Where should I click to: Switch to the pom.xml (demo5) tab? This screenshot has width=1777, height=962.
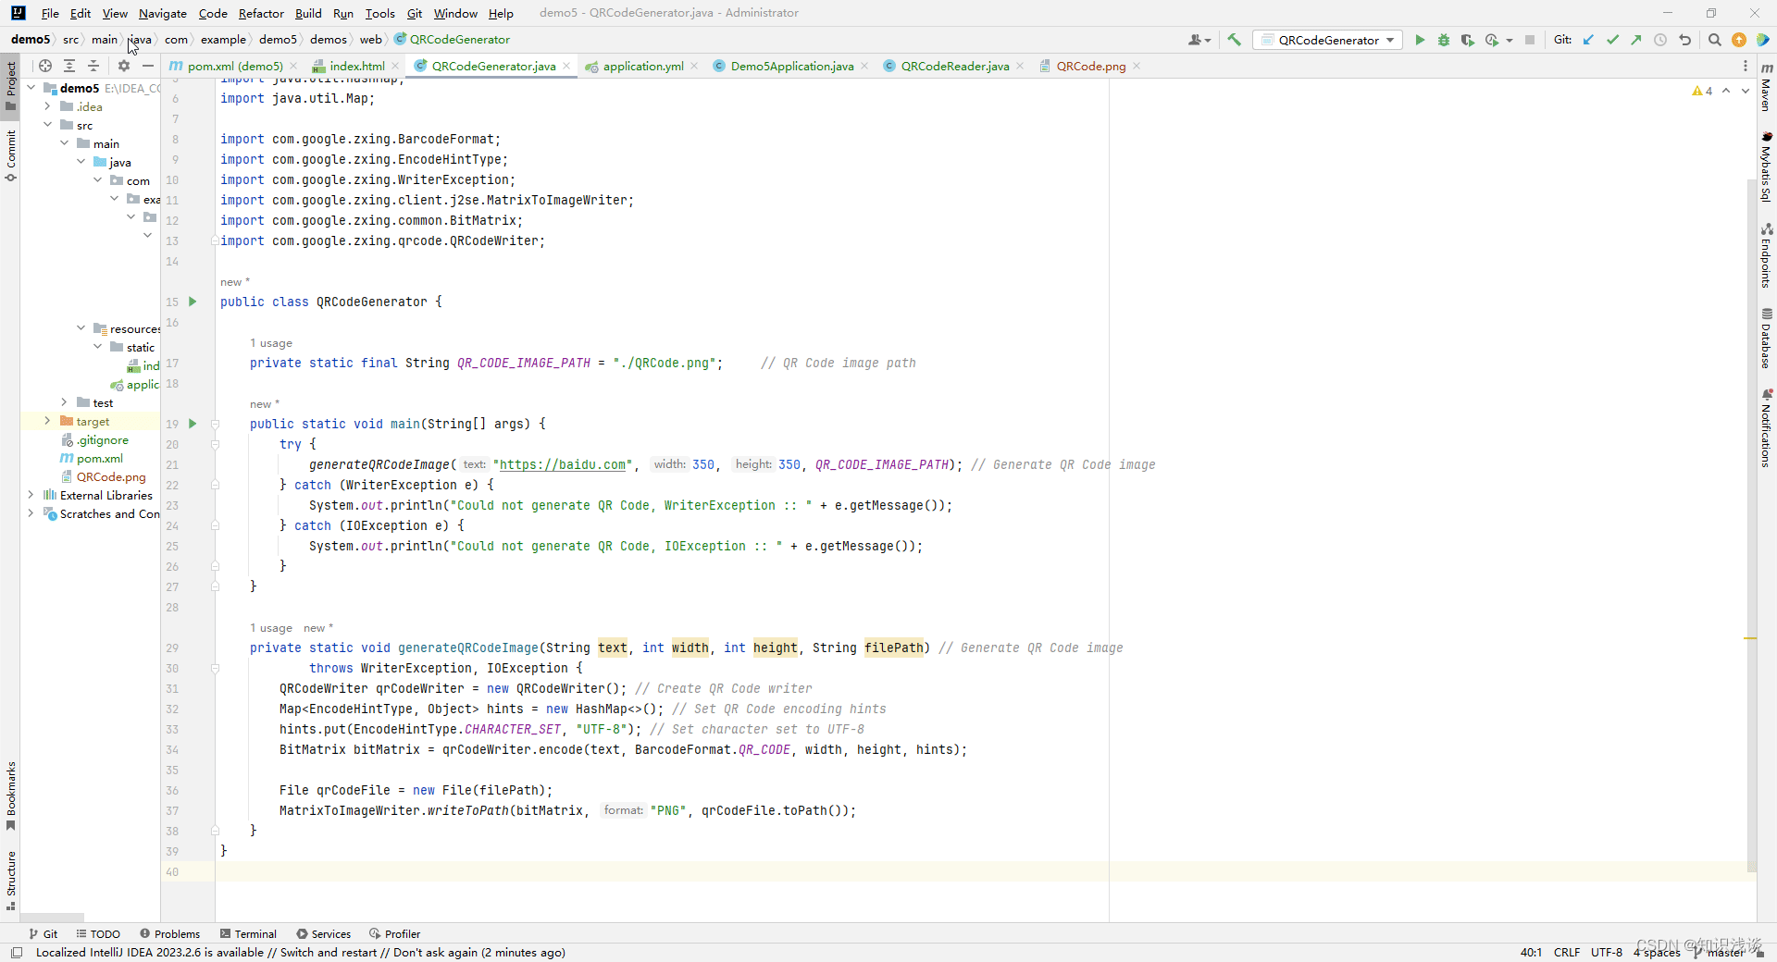pyautogui.click(x=234, y=66)
